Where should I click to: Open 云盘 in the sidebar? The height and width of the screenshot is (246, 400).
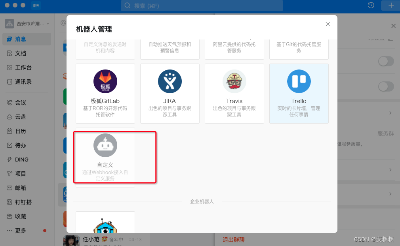27,117
